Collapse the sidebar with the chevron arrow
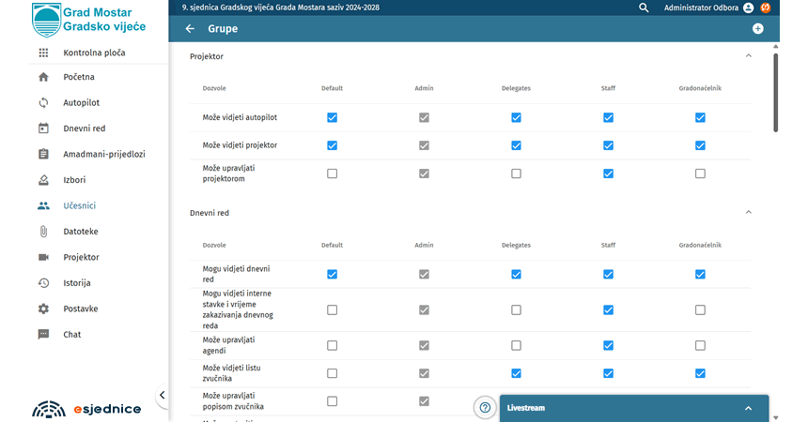Screen dimensions: 808x422 (x=162, y=396)
